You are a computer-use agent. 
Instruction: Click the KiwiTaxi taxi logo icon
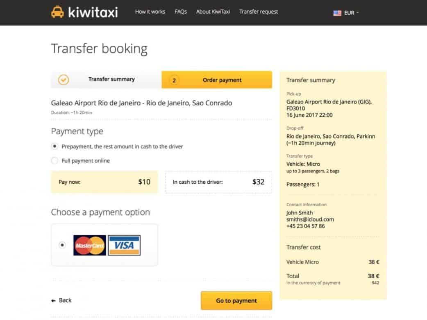pos(57,12)
